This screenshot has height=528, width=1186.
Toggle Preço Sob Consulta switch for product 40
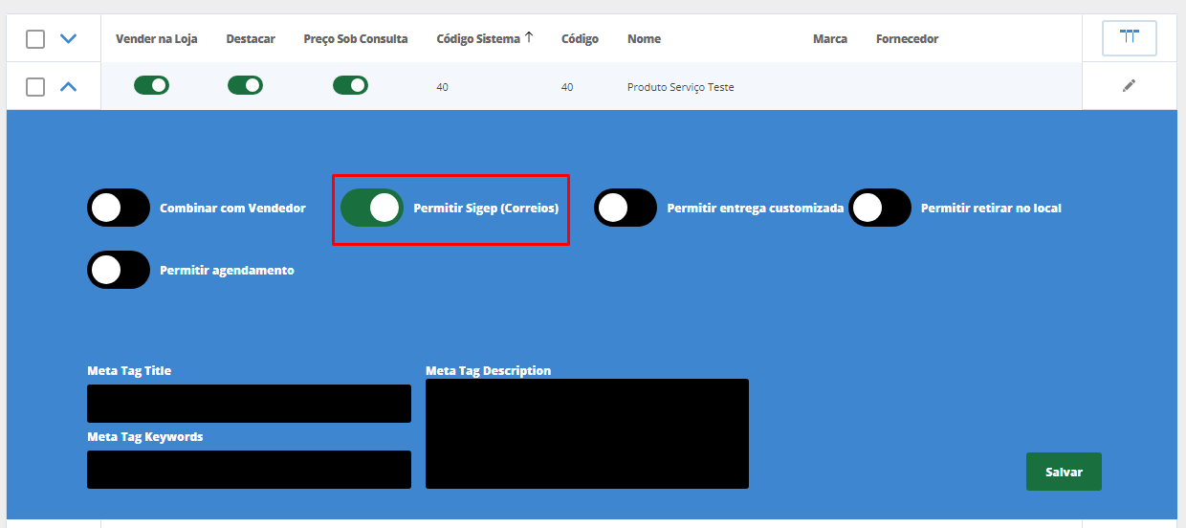point(350,85)
